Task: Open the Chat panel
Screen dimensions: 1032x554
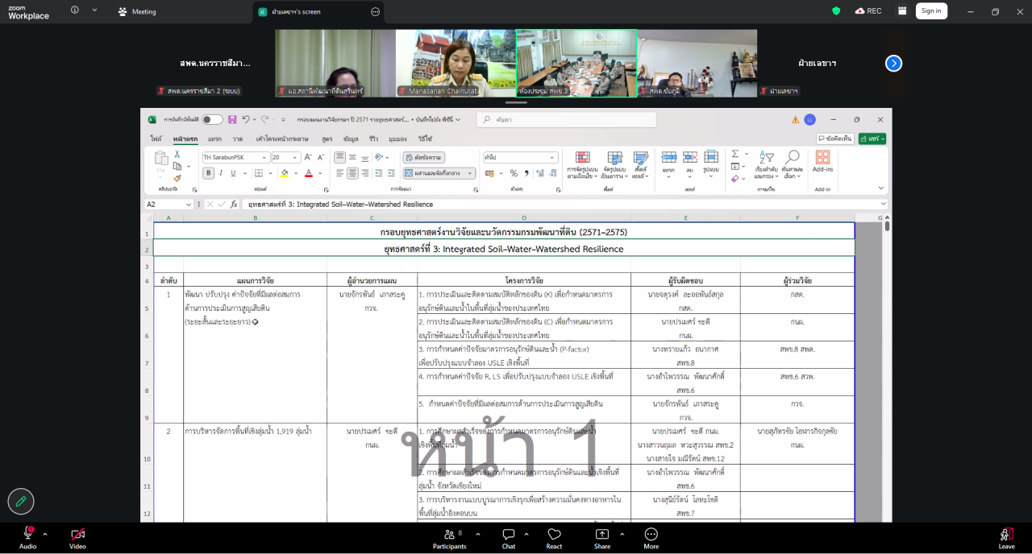Action: tap(509, 535)
